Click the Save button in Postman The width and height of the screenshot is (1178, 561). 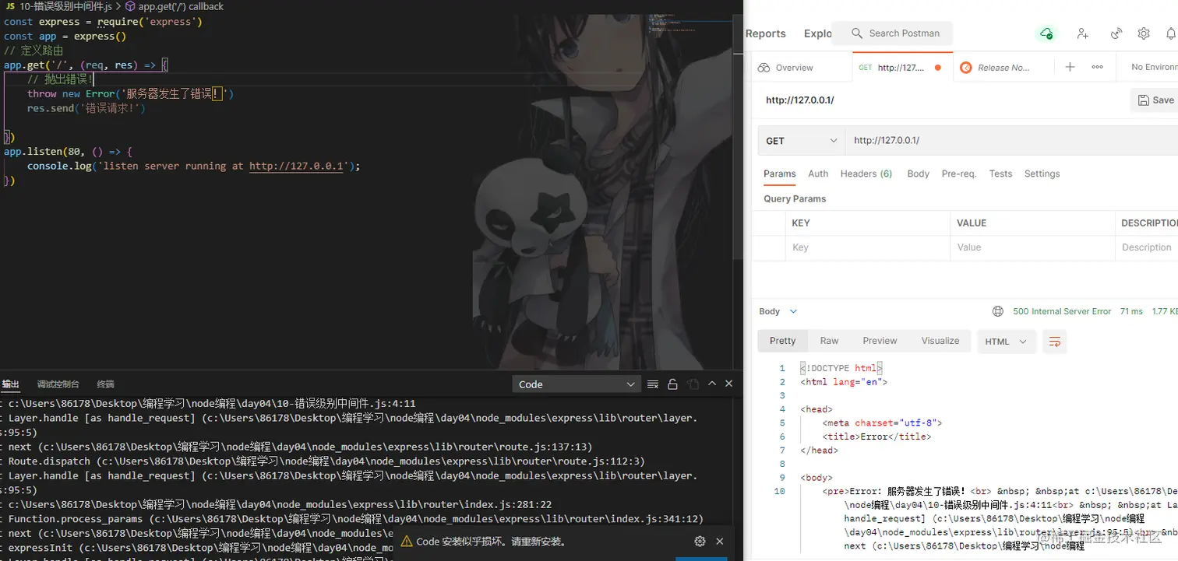click(x=1155, y=100)
